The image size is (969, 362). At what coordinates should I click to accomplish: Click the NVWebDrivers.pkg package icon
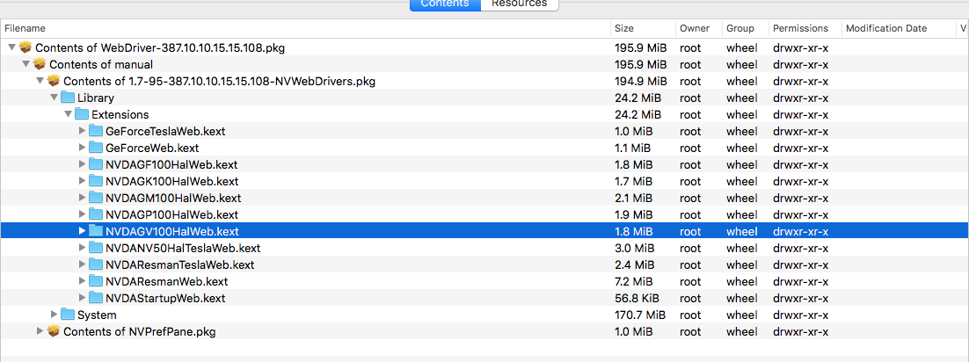click(x=54, y=80)
